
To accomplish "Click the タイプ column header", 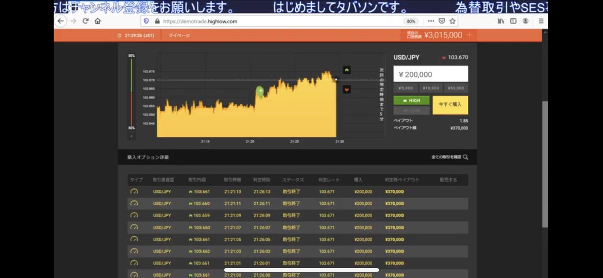I will pyautogui.click(x=136, y=180).
